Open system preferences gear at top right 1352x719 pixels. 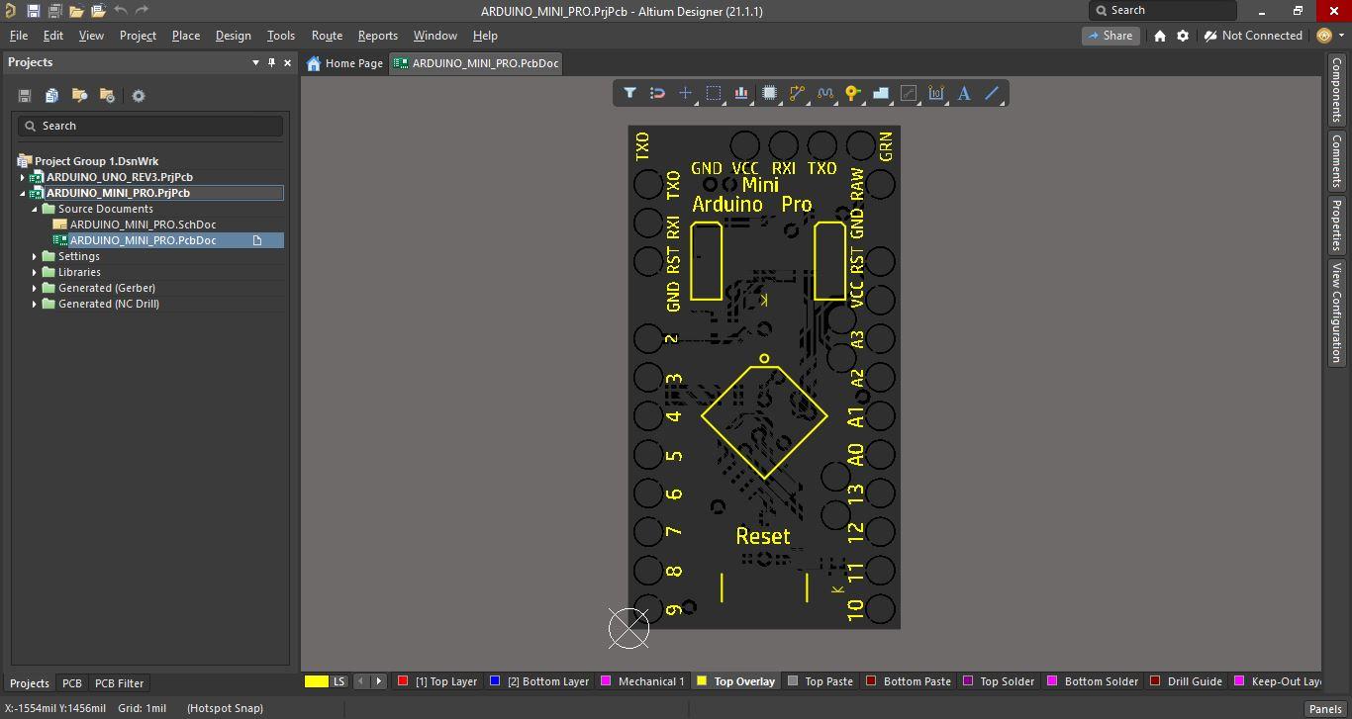(1183, 36)
